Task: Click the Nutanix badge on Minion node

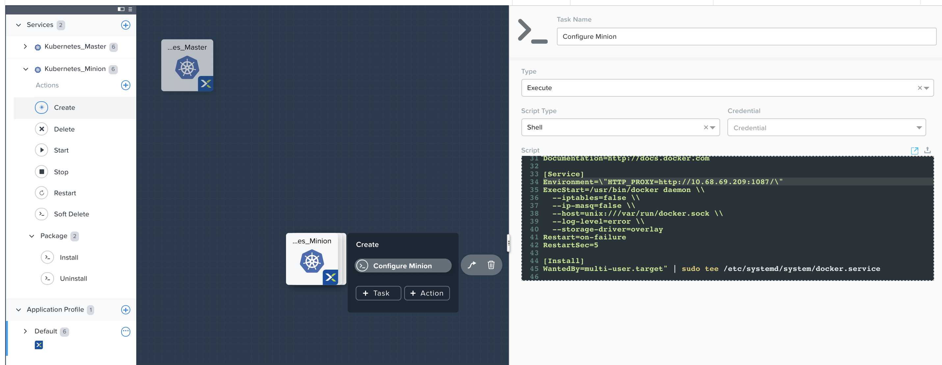Action: pos(330,277)
